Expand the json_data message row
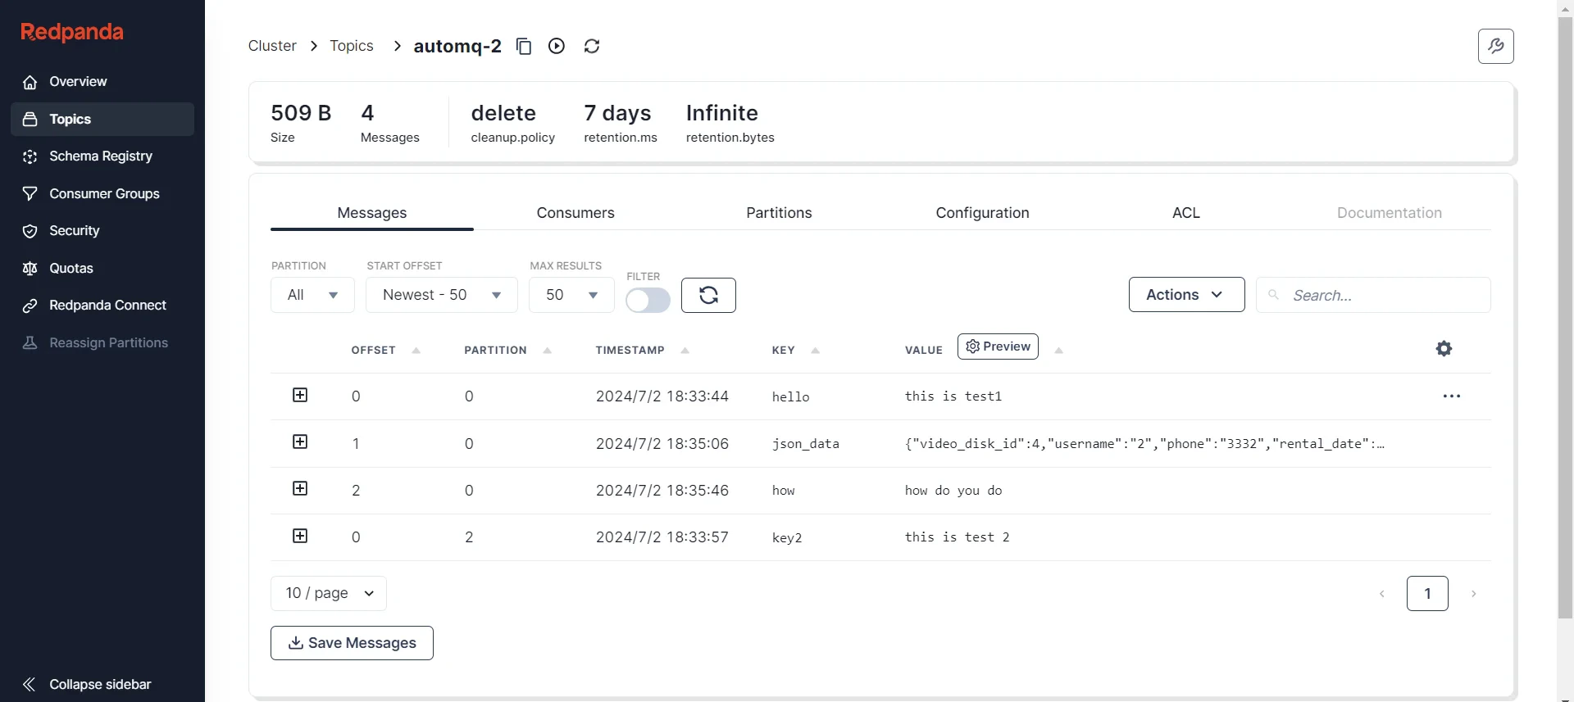1574x702 pixels. click(x=300, y=442)
